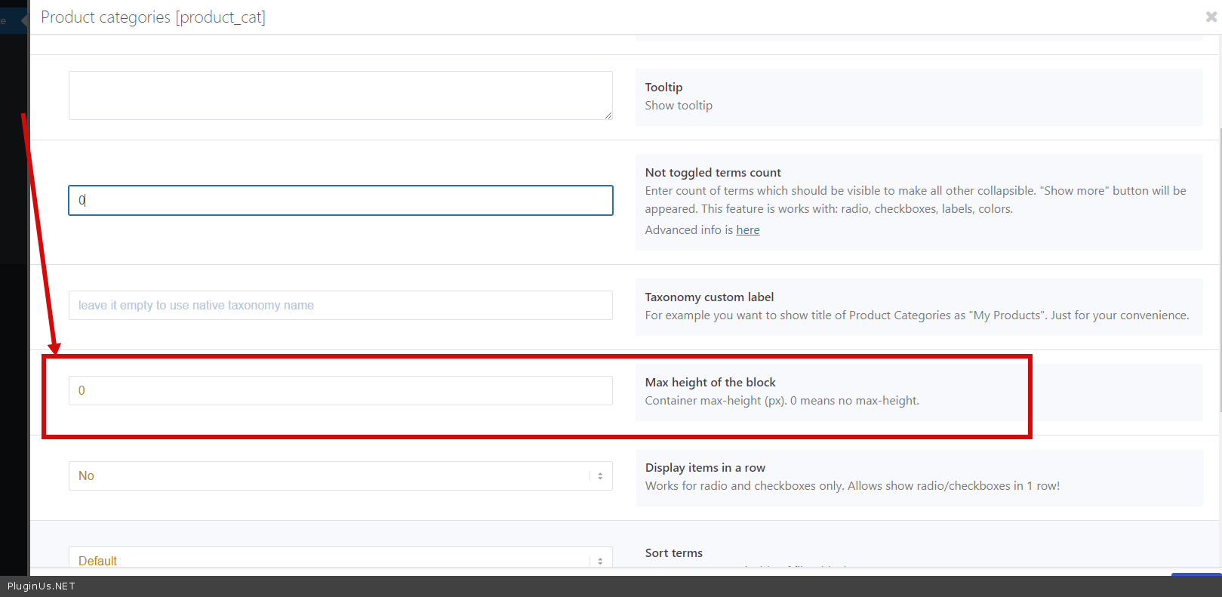This screenshot has width=1222, height=597.
Task: Click the Taxonomy custom label input
Action: click(340, 306)
